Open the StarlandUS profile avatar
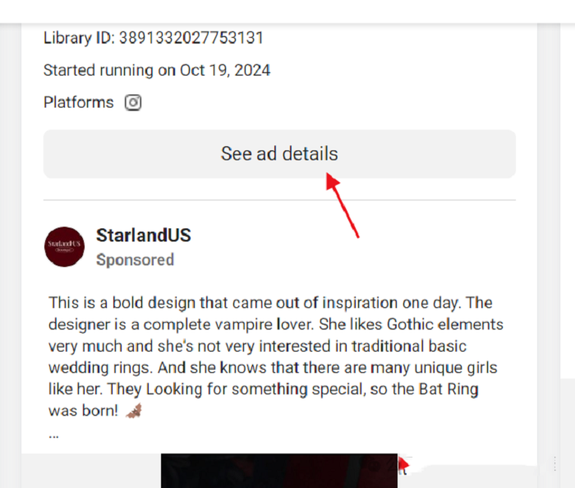Image resolution: width=575 pixels, height=488 pixels. pos(65,246)
